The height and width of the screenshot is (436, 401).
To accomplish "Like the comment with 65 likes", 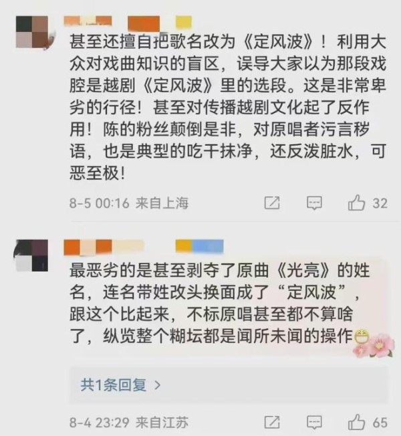I will pyautogui.click(x=356, y=422).
